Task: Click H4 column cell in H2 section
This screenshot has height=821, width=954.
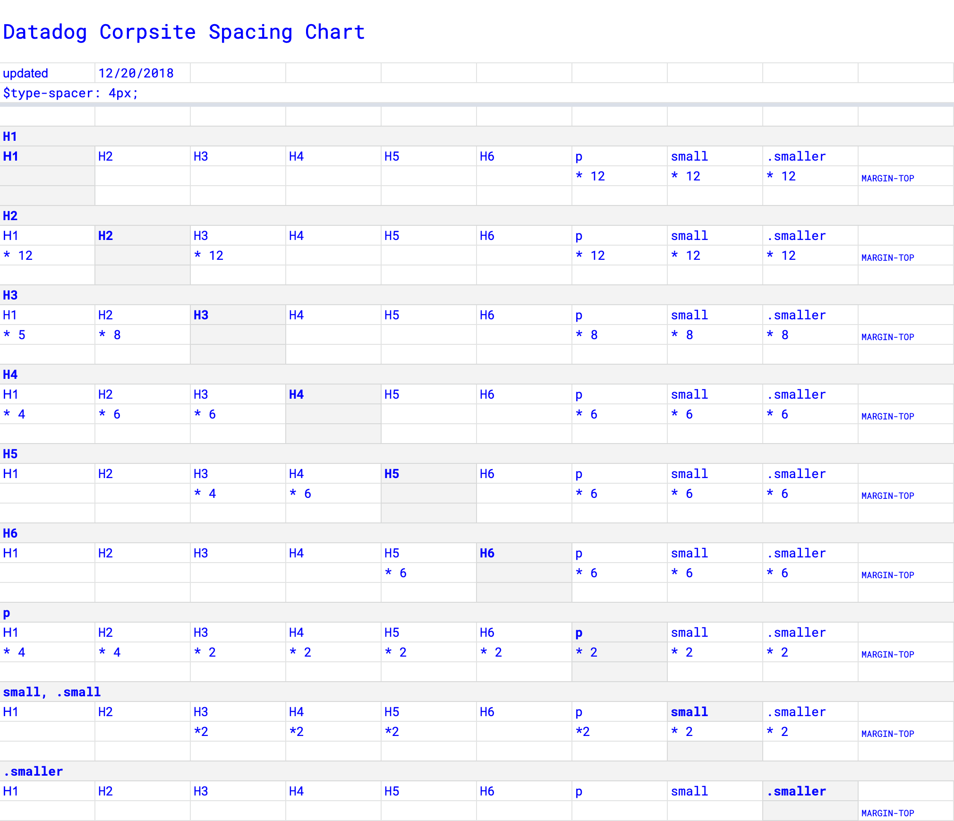Action: pyautogui.click(x=333, y=236)
